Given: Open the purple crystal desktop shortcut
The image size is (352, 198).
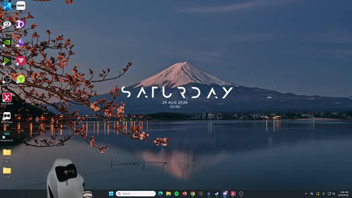Looking at the screenshot, I should point(21,42).
